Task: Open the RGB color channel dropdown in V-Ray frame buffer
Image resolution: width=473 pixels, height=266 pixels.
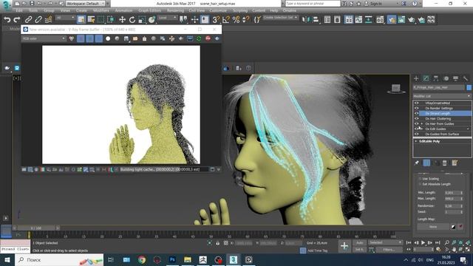Action: 44,38
